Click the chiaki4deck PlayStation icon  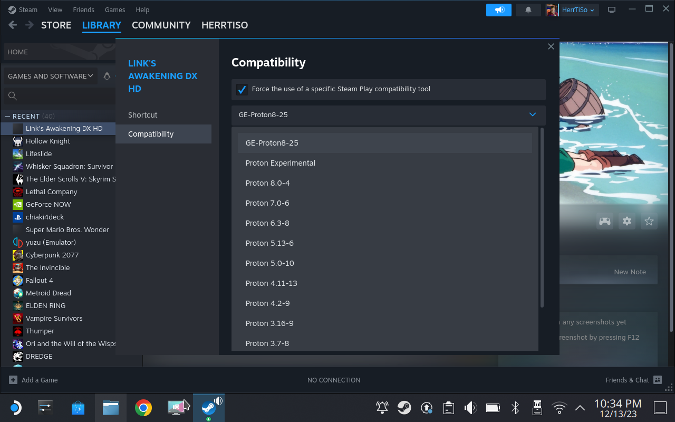click(x=18, y=217)
